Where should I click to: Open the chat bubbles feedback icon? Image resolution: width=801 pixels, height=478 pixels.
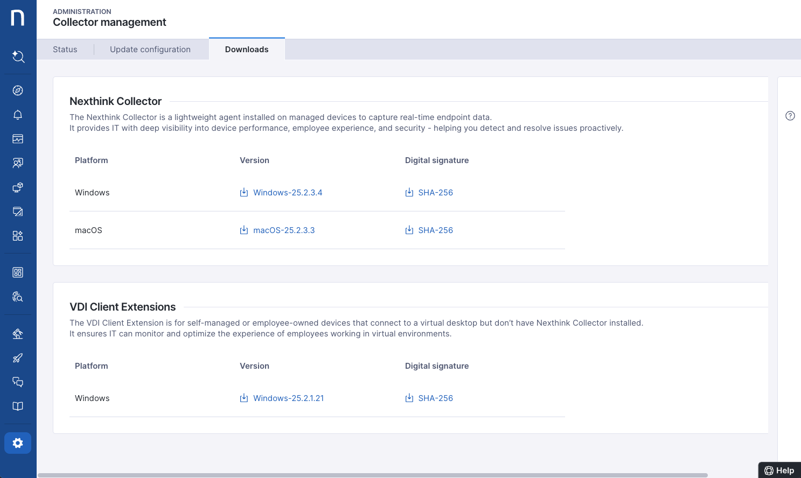18,382
